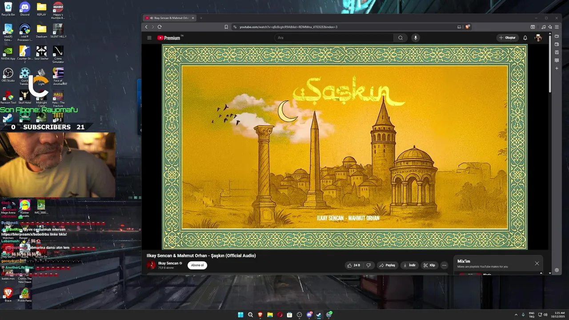Image resolution: width=569 pixels, height=320 pixels.
Task: Open Brave shortcut on desktop
Action: [x=8, y=295]
